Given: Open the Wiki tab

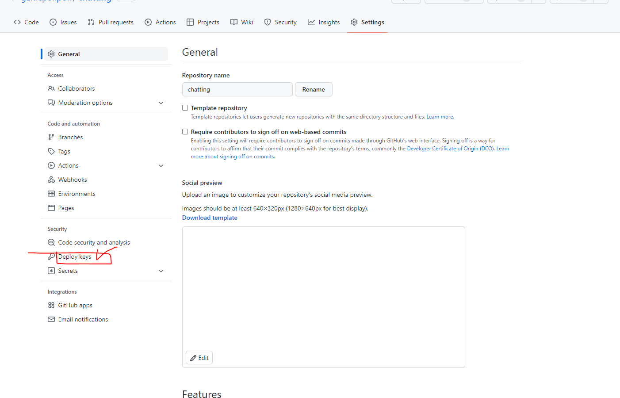Looking at the screenshot, I should 242,22.
